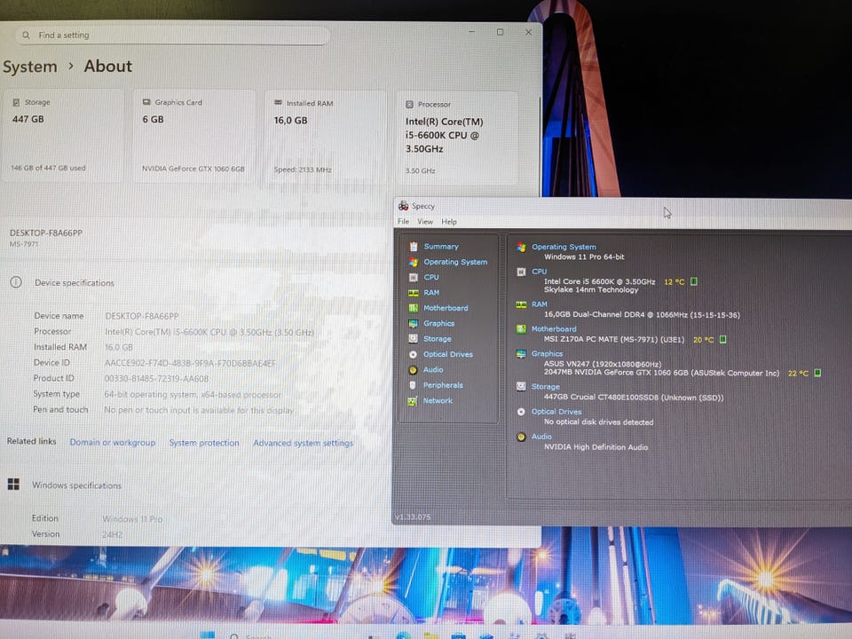
Task: Open Audio heading link in Speccy summary
Action: 541,437
